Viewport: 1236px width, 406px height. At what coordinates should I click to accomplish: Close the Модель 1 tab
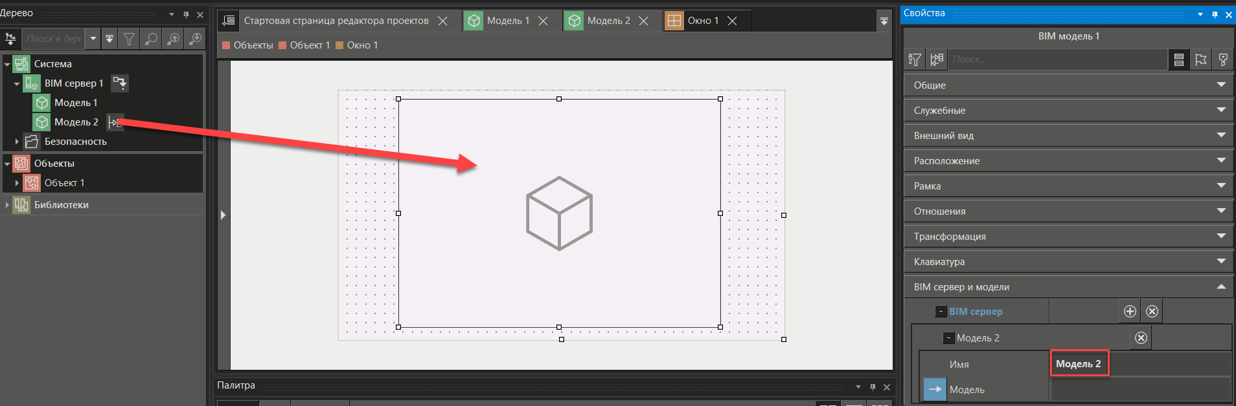tap(543, 21)
